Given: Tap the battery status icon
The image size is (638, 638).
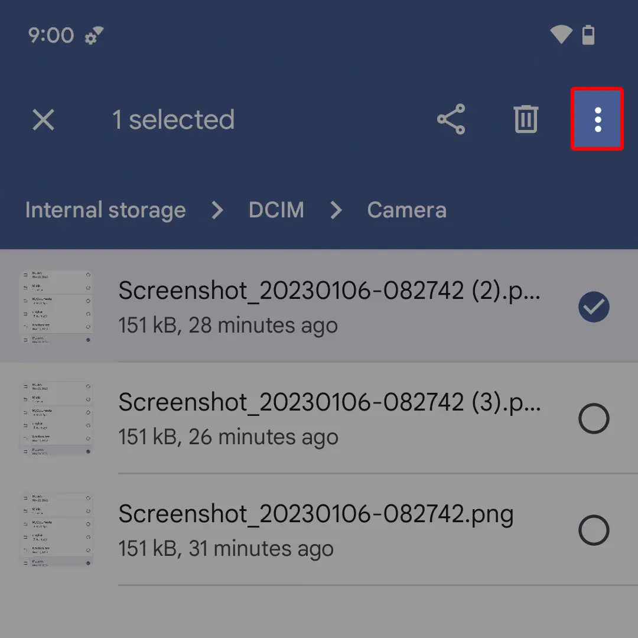Looking at the screenshot, I should [x=588, y=35].
